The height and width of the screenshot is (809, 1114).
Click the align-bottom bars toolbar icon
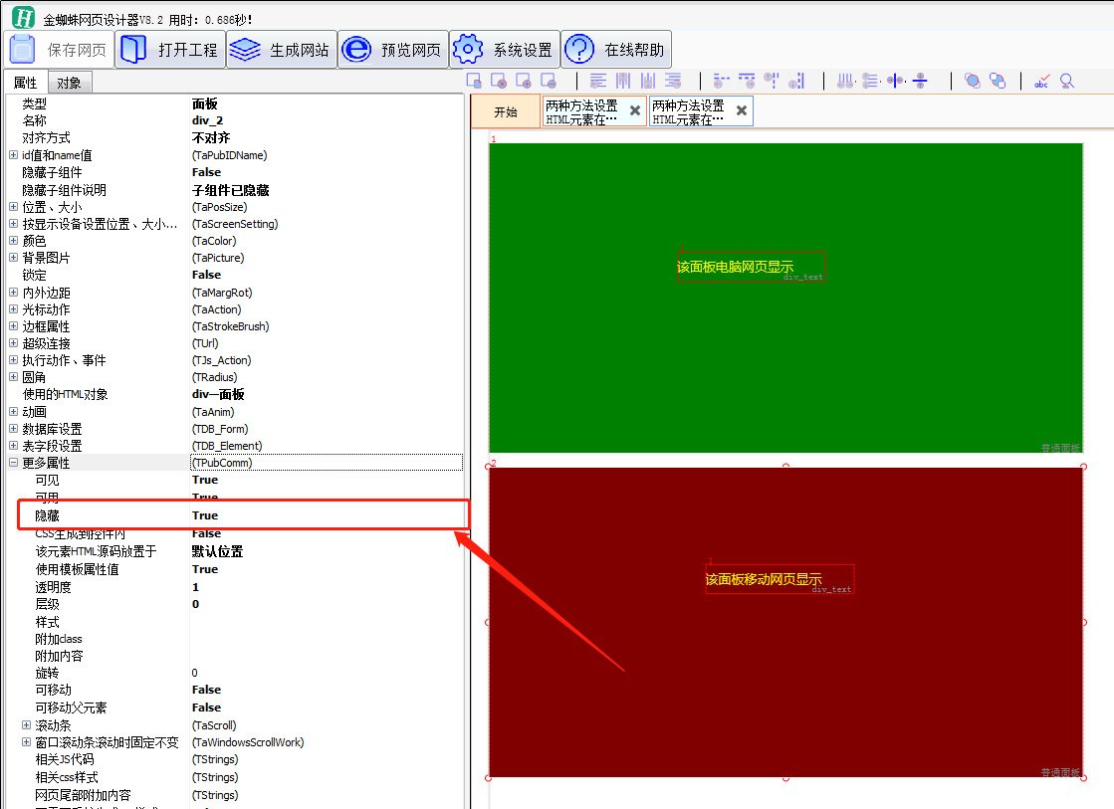pyautogui.click(x=648, y=81)
